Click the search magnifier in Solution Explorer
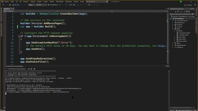198x111 pixels. 192,14
